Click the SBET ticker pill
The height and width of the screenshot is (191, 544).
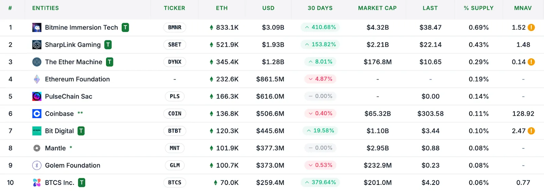tap(175, 45)
